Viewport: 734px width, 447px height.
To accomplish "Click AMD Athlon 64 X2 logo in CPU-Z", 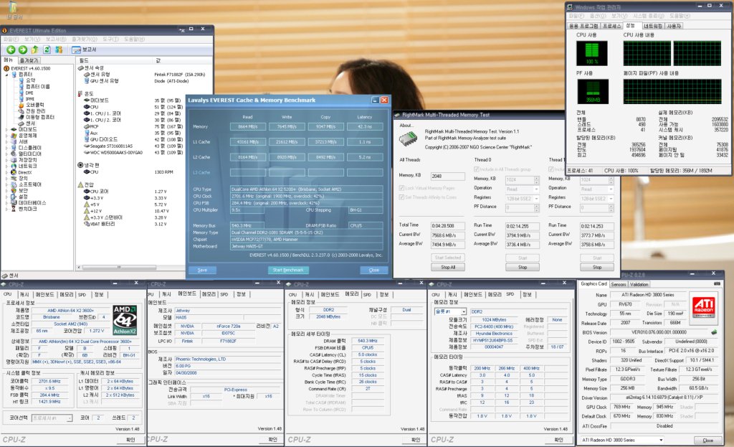I will coord(125,320).
